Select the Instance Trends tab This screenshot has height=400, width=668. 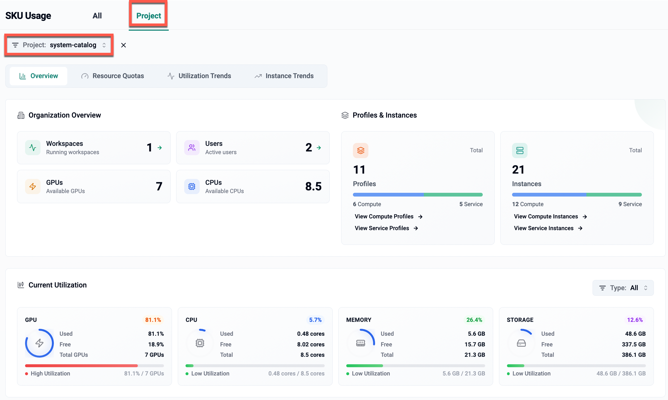[x=284, y=76]
